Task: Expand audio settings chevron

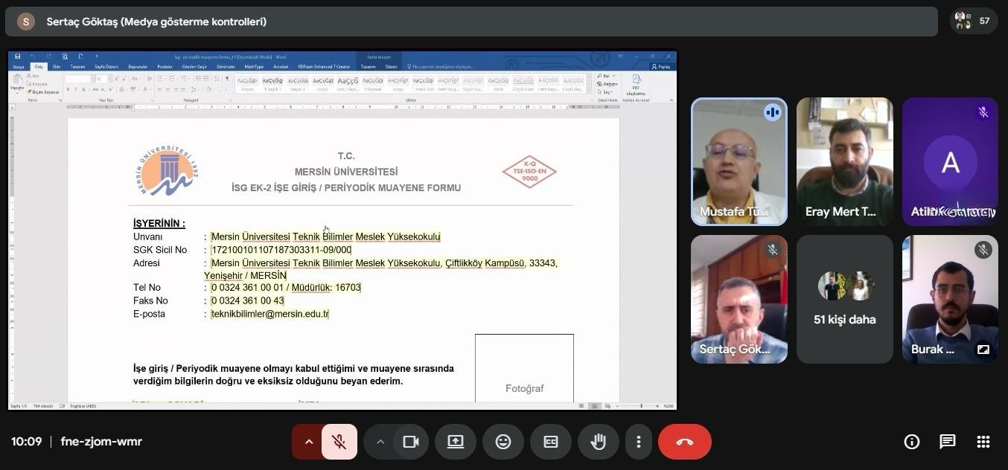Action: tap(307, 442)
